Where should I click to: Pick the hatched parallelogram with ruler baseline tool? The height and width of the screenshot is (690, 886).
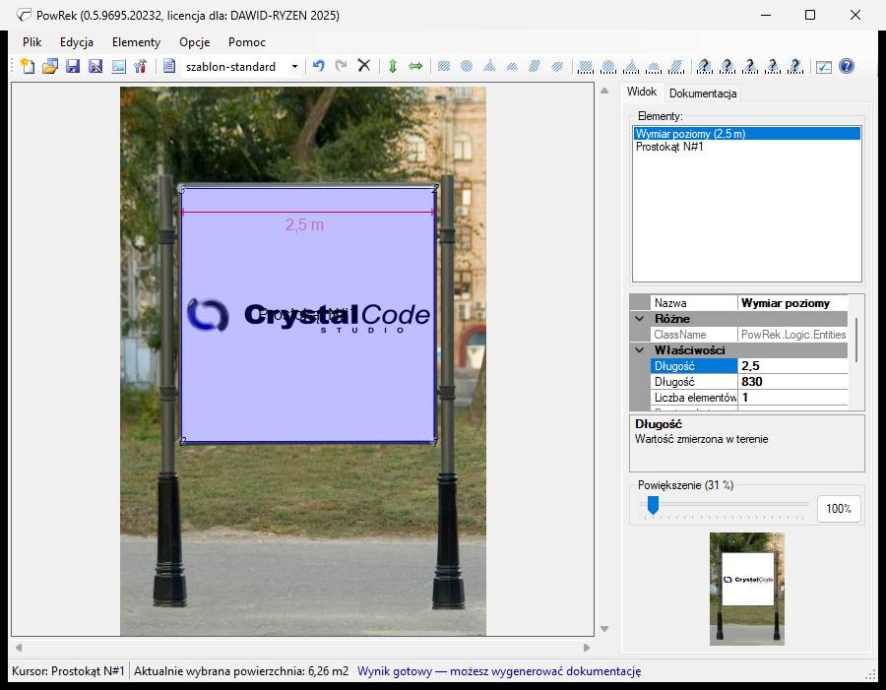[x=676, y=66]
